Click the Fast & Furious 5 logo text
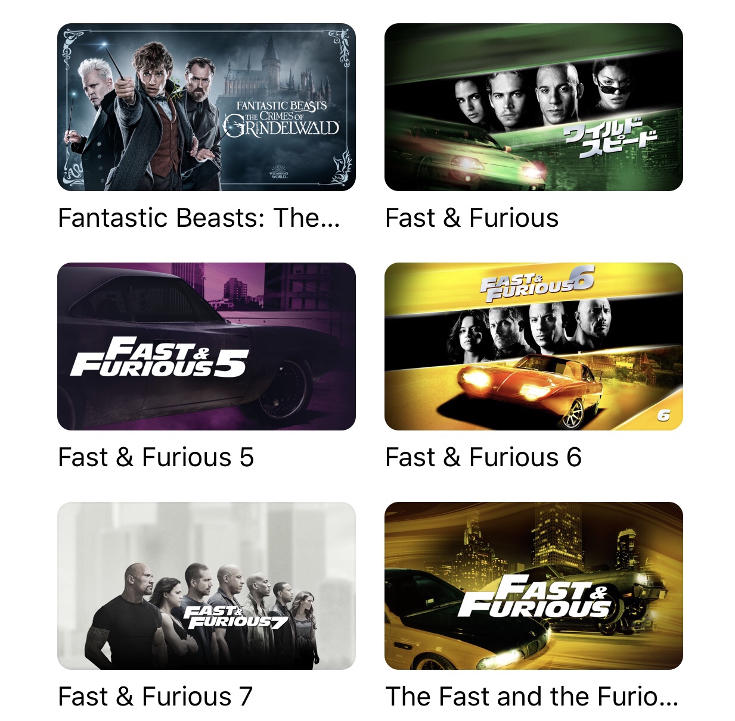Viewport: 735px width, 721px height. pos(160,357)
